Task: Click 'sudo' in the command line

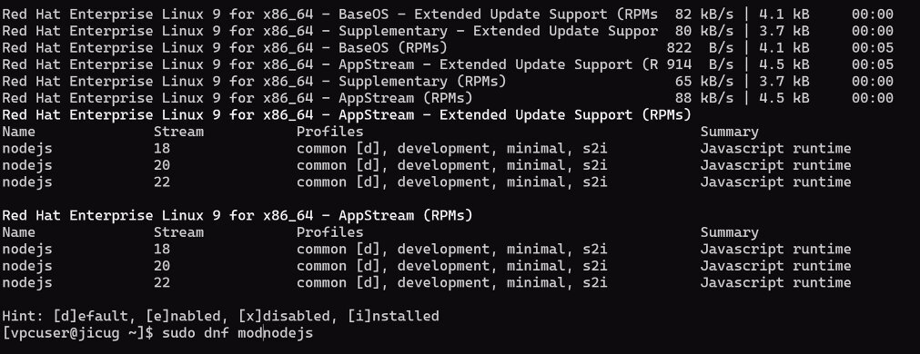Action: (x=178, y=333)
